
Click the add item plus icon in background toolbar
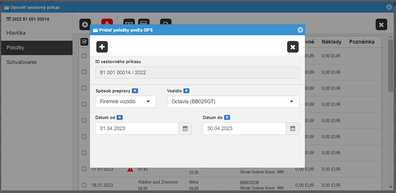point(85,24)
